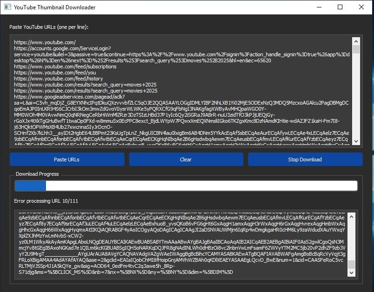The height and width of the screenshot is (292, 374).
Task: Minimize the YouTube Thumbnail Downloader window
Action: [x=318, y=7]
